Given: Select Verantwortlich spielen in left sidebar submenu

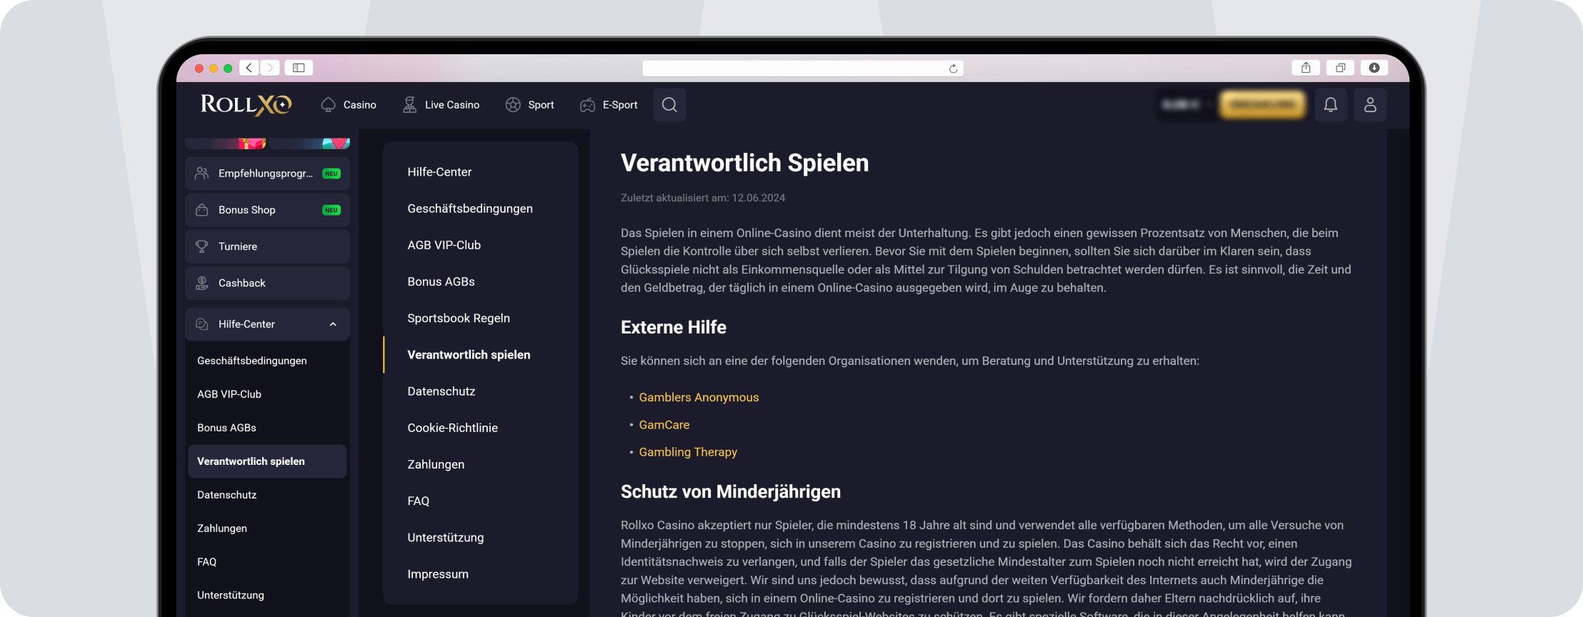Looking at the screenshot, I should [x=267, y=461].
